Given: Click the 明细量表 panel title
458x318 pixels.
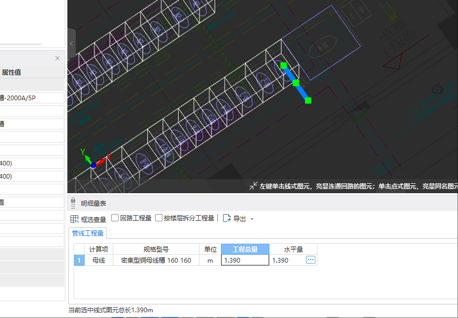Looking at the screenshot, I should 93,204.
